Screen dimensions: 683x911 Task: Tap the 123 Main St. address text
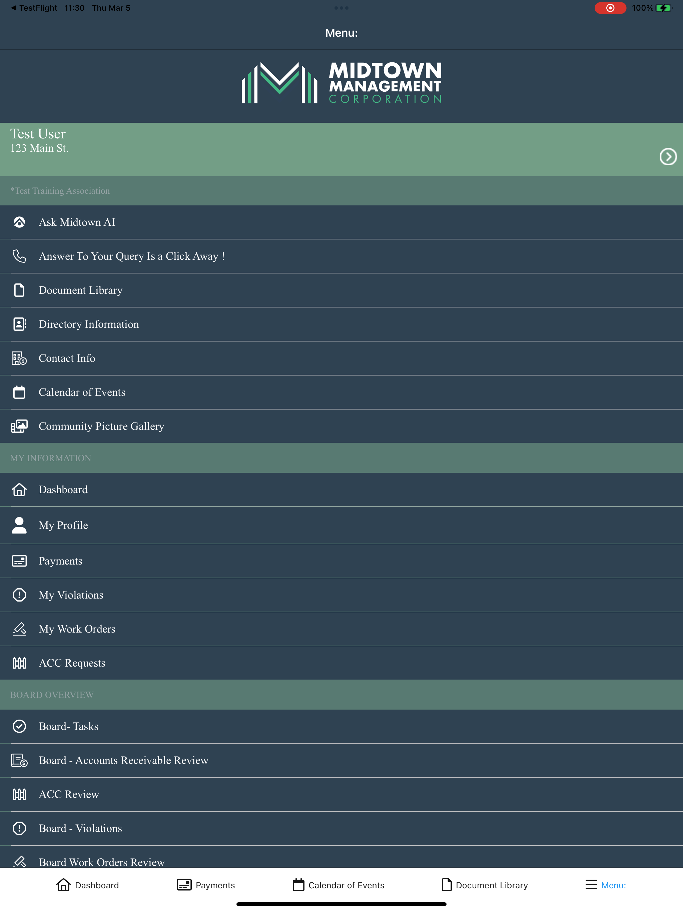40,148
